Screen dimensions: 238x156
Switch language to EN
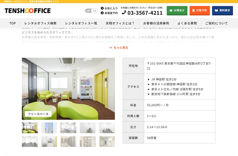tap(95, 11)
